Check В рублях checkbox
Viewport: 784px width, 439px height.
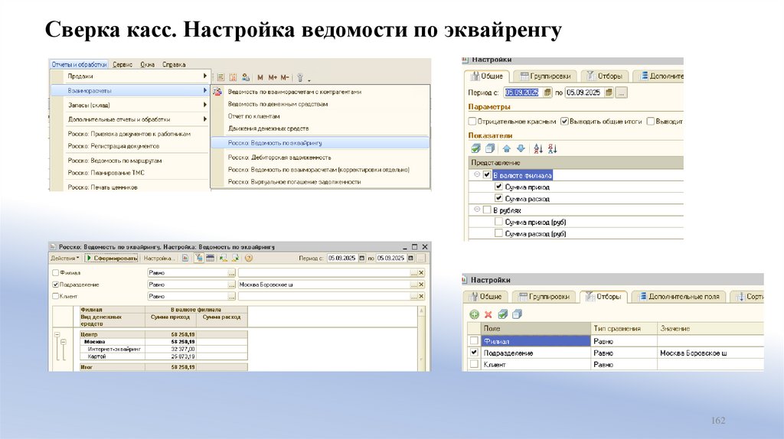(487, 210)
